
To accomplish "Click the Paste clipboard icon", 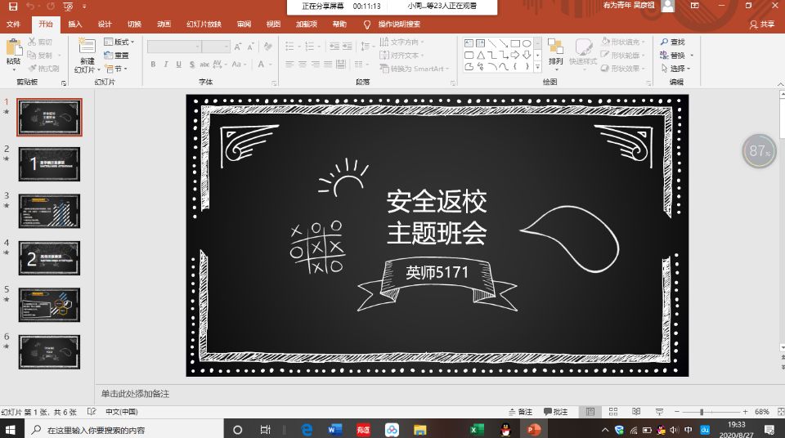I will click(13, 49).
